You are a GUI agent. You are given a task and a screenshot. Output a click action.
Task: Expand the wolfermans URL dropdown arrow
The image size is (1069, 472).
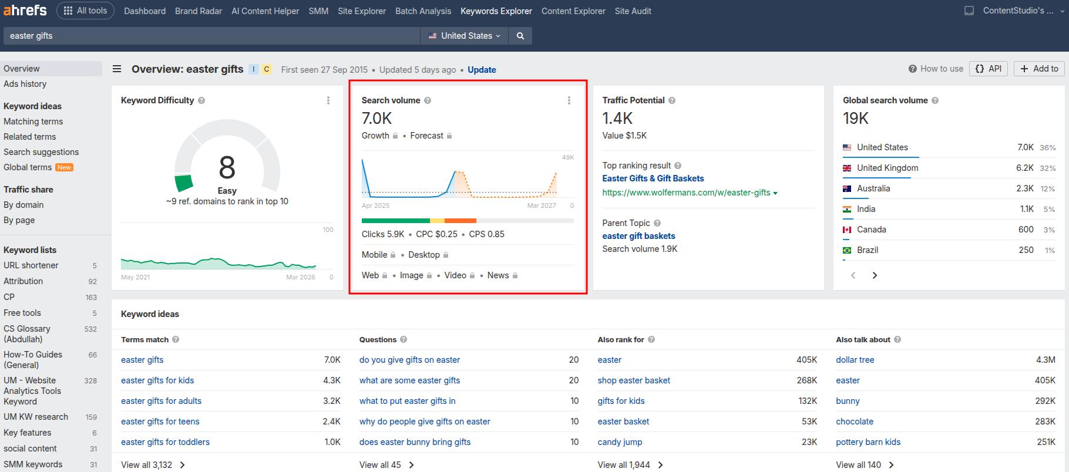coord(775,193)
